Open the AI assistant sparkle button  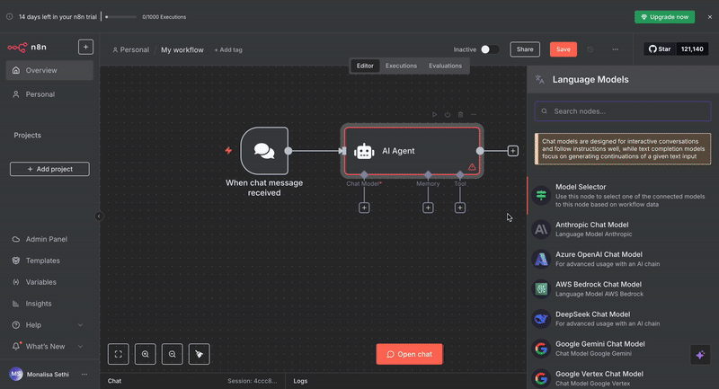coord(700,355)
